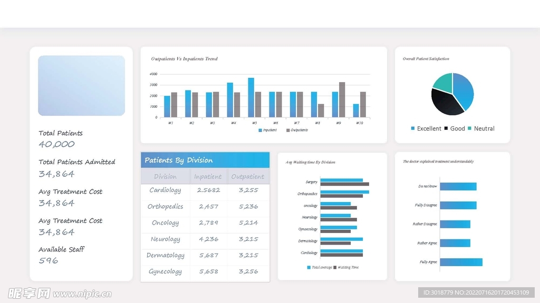Viewport: 540px width, 303px height.
Task: Select the Good legend item under pie chart
Action: (x=455, y=128)
